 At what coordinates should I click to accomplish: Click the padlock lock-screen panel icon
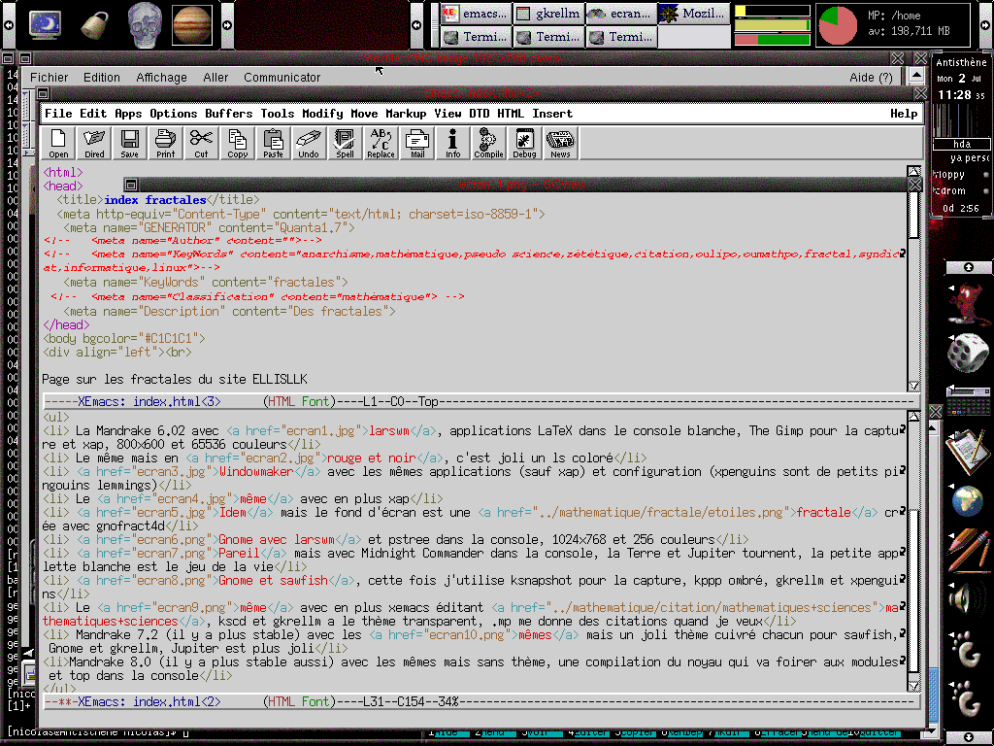point(94,22)
